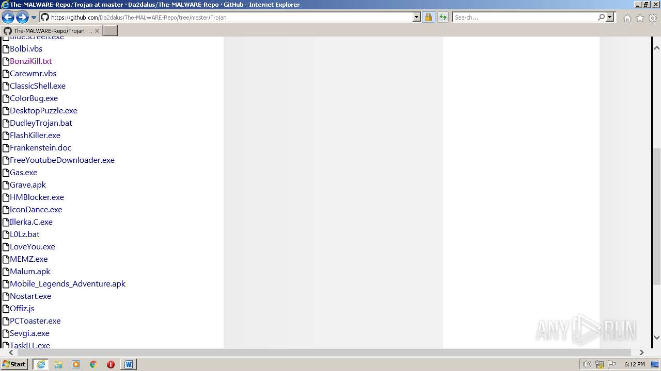The width and height of the screenshot is (661, 371).
Task: Open Grave.apk file link
Action: click(x=28, y=185)
